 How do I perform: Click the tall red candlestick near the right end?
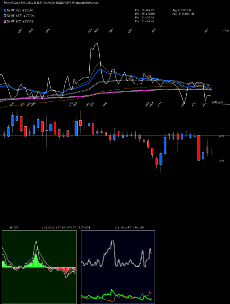199,148
